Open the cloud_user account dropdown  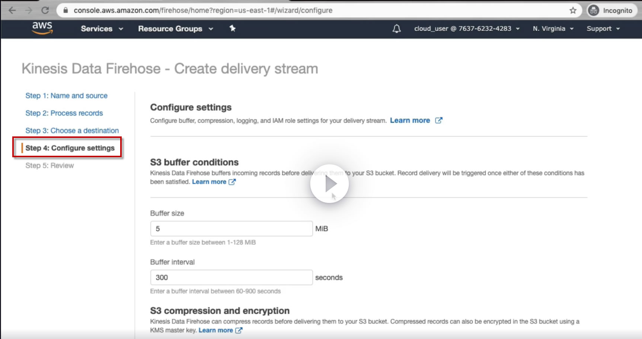click(x=467, y=29)
